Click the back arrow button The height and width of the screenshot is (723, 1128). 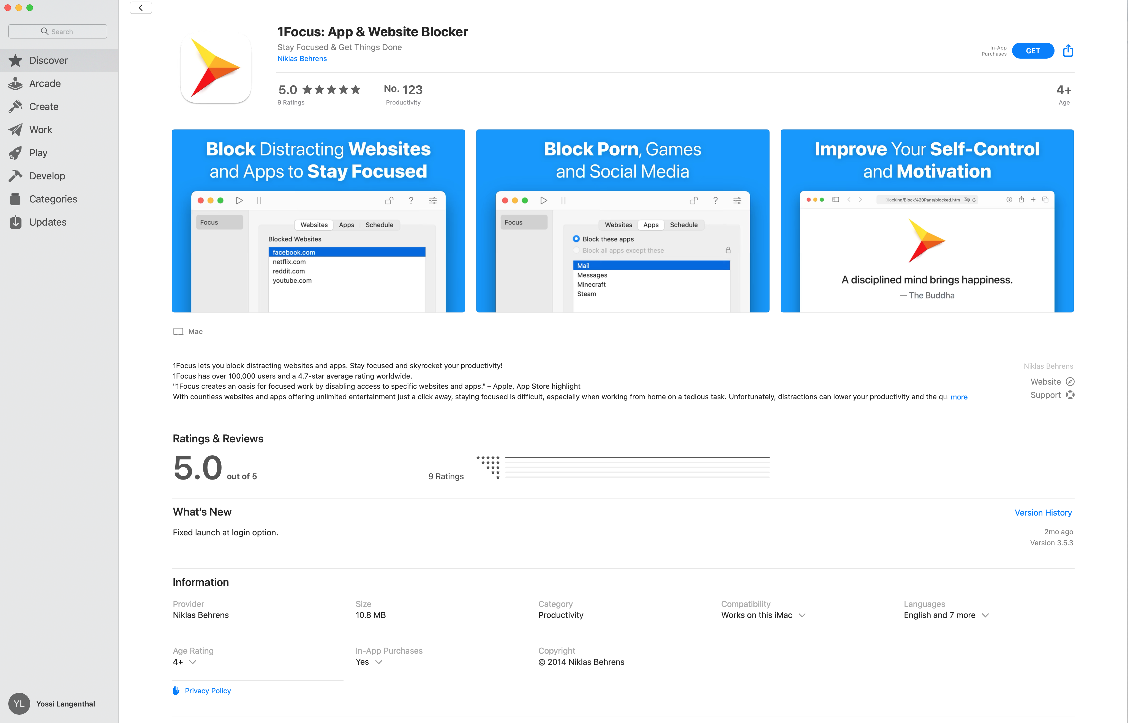[141, 7]
